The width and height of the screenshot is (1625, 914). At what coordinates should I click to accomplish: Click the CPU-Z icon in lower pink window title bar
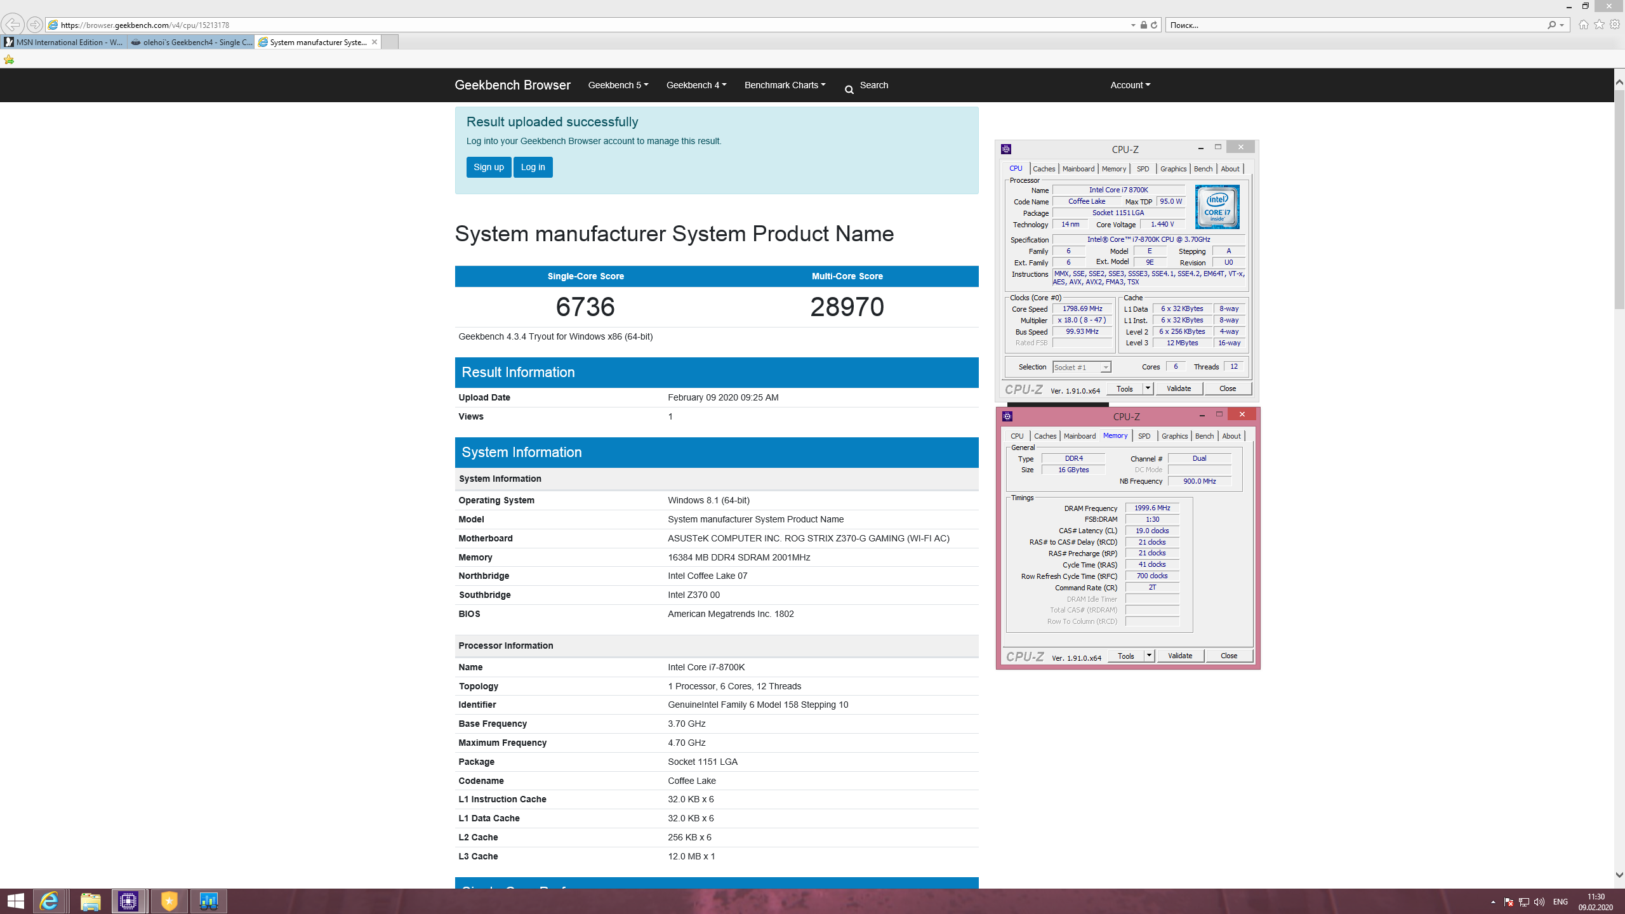(x=1007, y=416)
